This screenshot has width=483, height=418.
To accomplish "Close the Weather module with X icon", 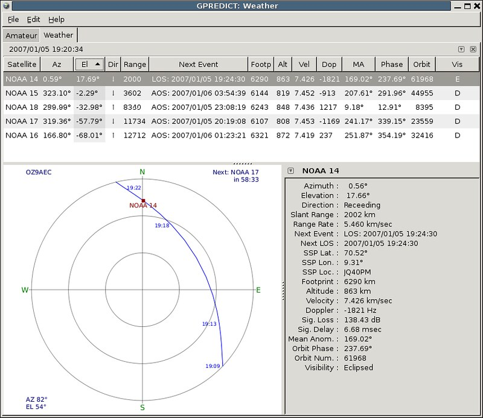I will click(x=473, y=49).
